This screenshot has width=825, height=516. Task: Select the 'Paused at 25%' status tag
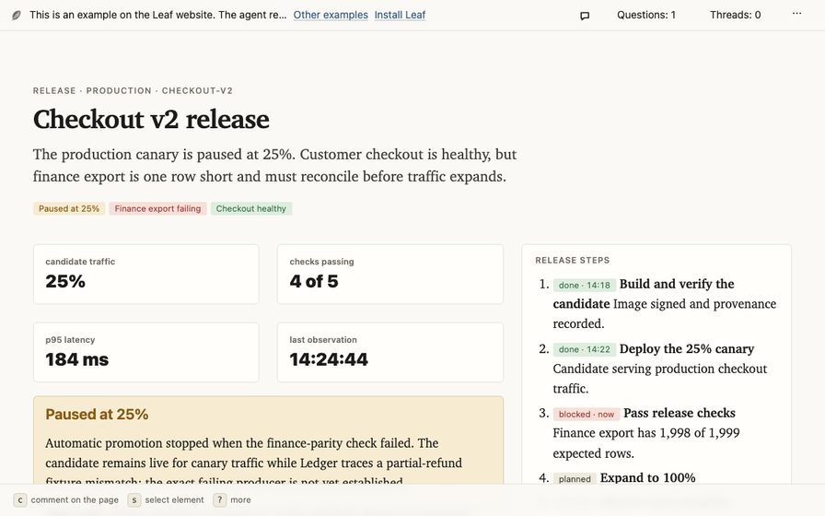click(69, 208)
